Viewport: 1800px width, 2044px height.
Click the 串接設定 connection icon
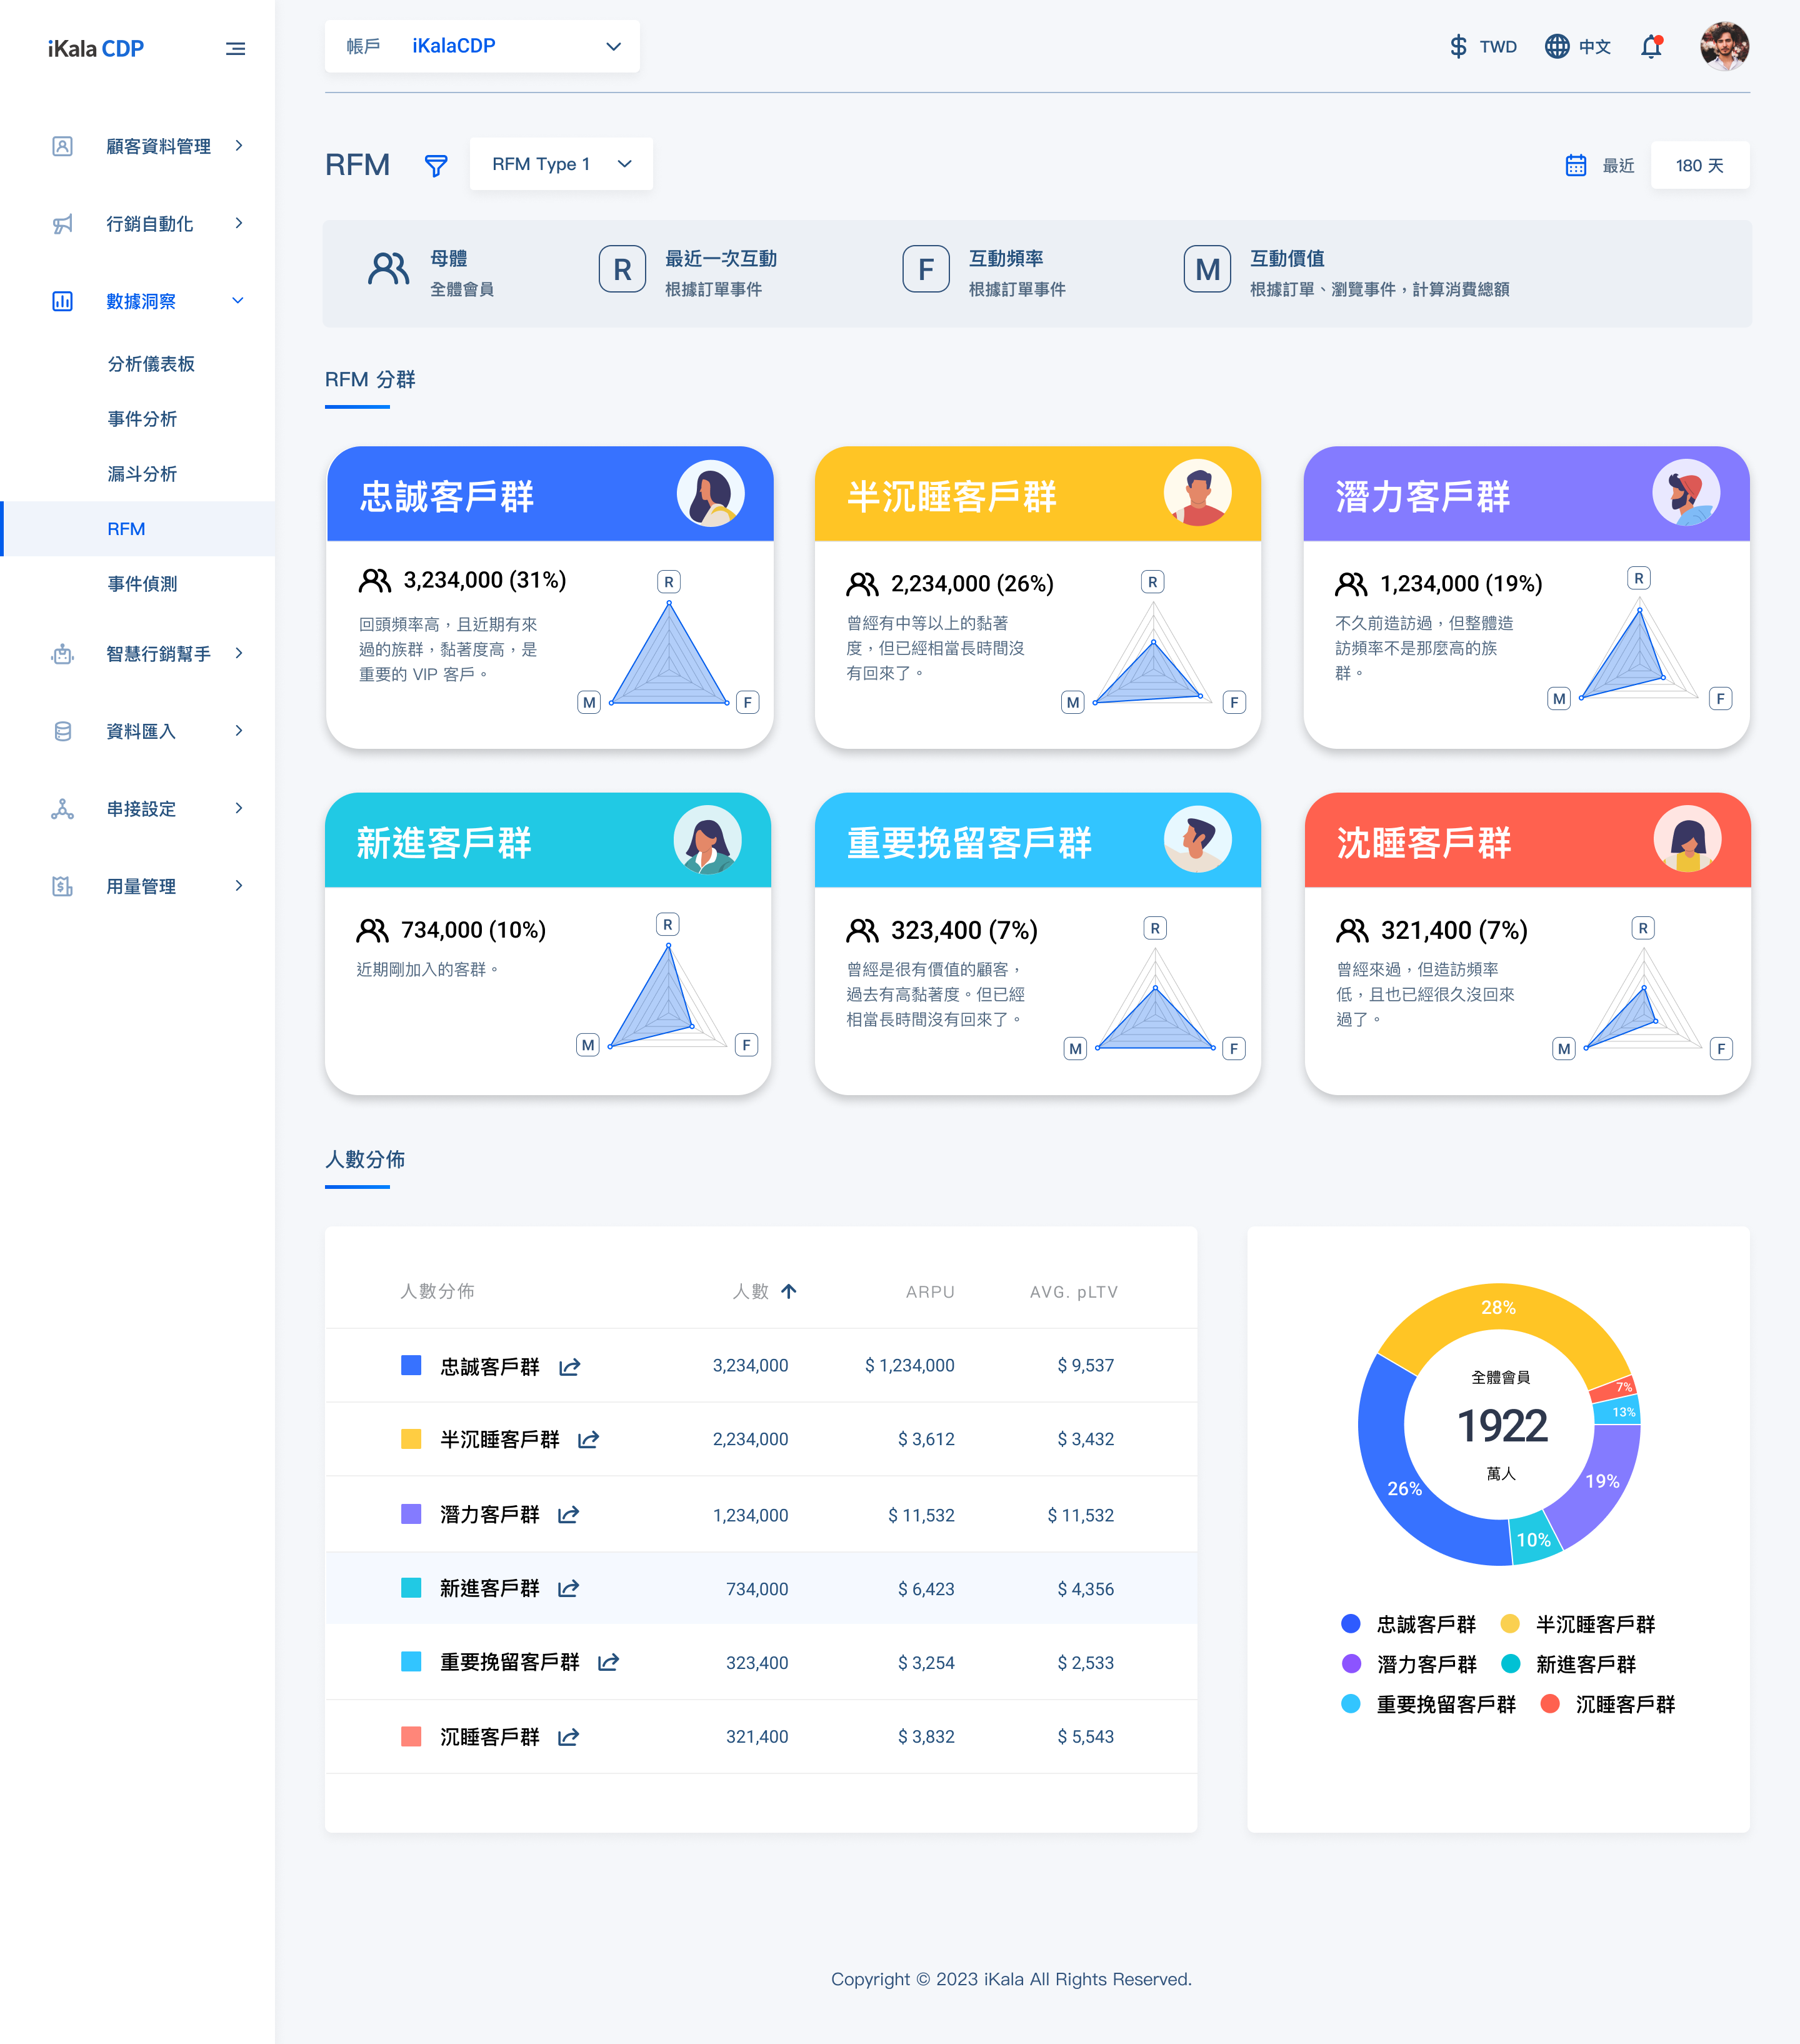coord(62,809)
